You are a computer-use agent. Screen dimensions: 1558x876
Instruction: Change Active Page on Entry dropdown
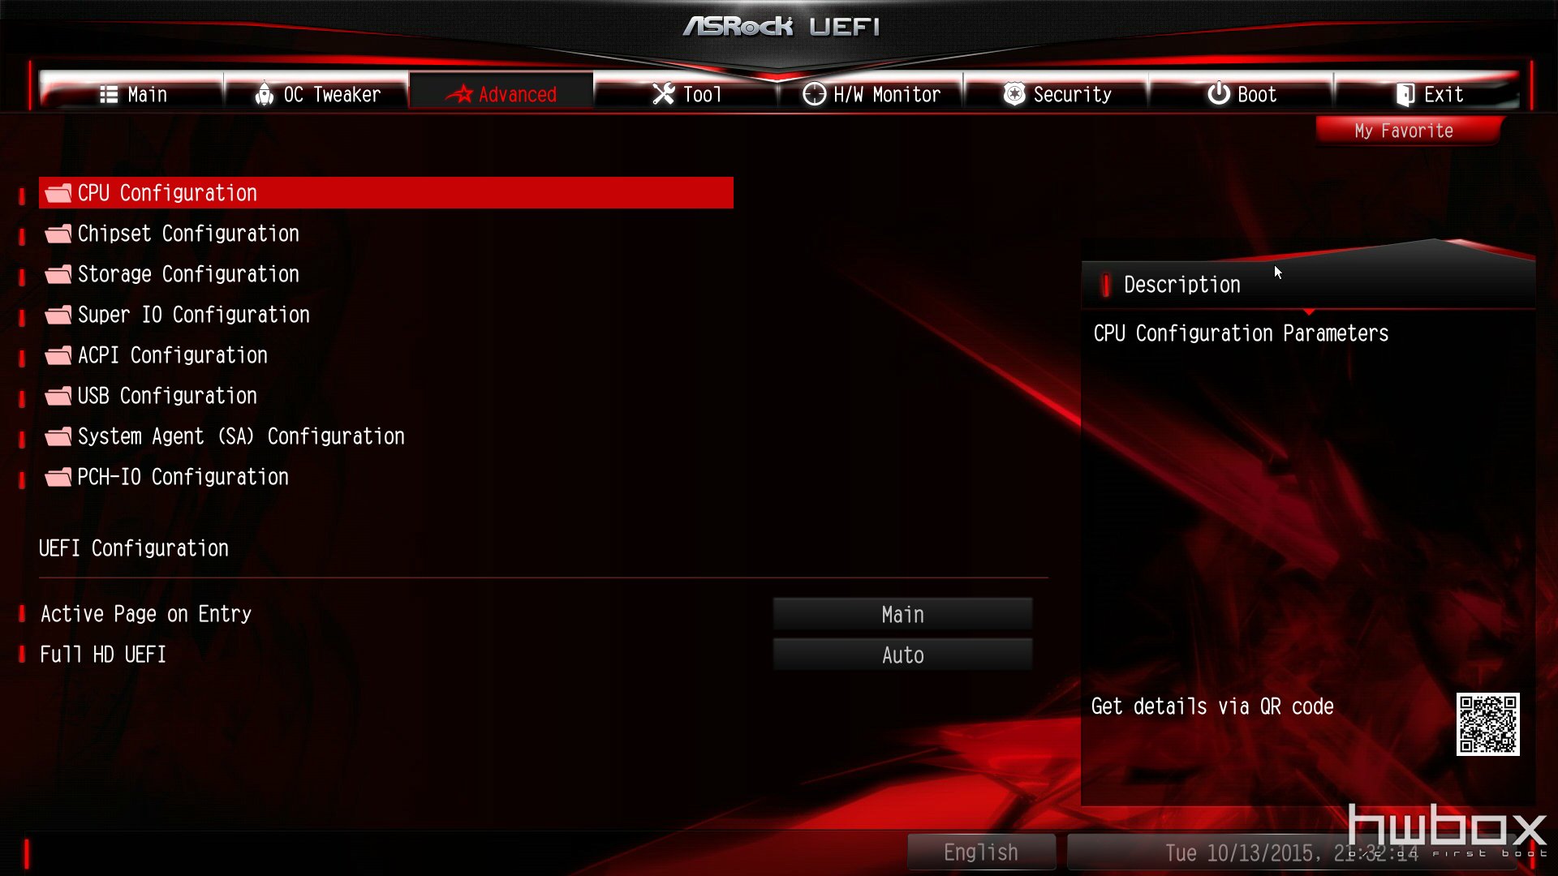tap(902, 614)
